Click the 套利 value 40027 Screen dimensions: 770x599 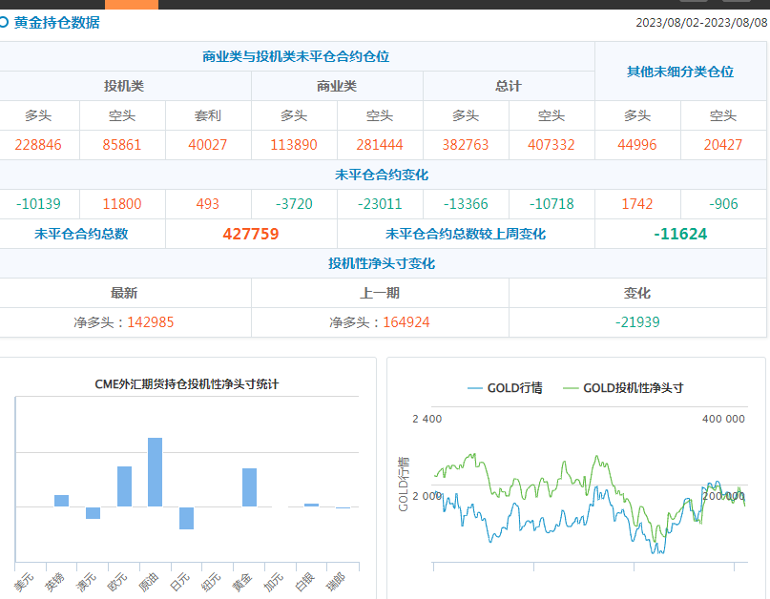pyautogui.click(x=208, y=145)
